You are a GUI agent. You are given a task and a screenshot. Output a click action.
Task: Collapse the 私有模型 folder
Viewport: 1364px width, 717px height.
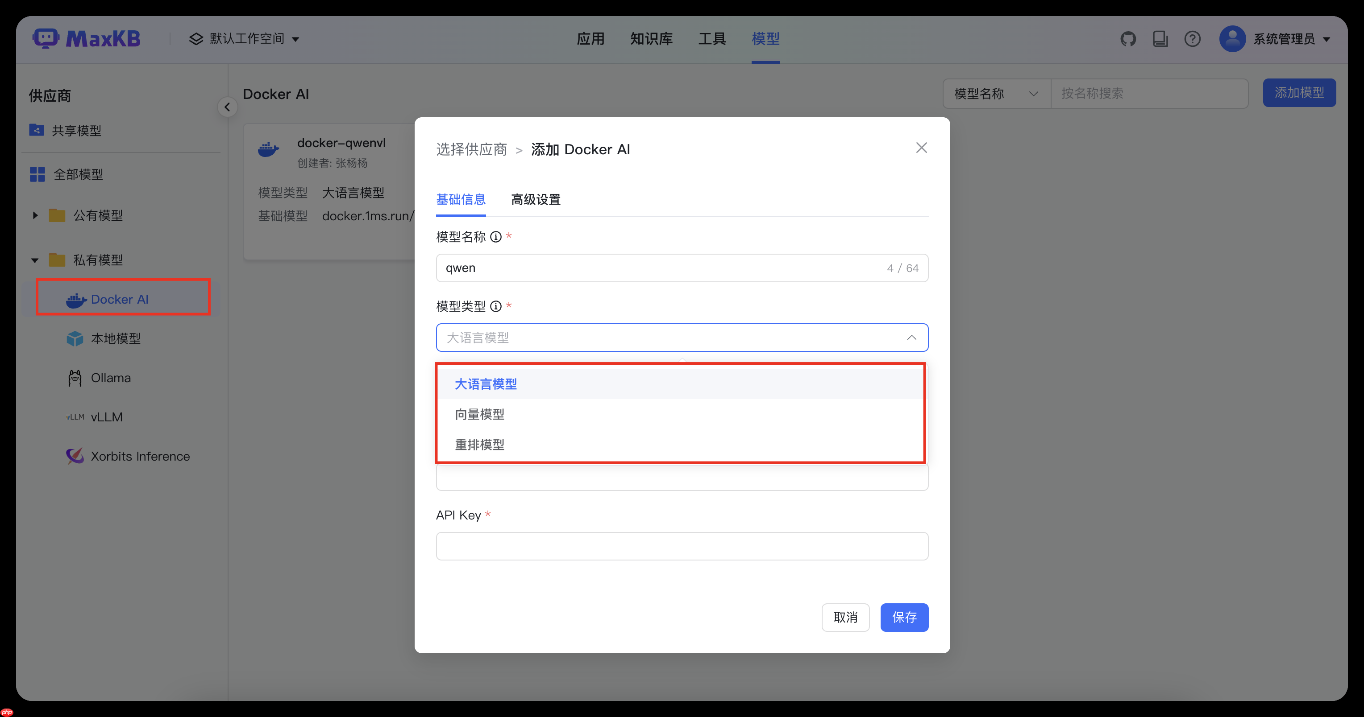coord(35,259)
